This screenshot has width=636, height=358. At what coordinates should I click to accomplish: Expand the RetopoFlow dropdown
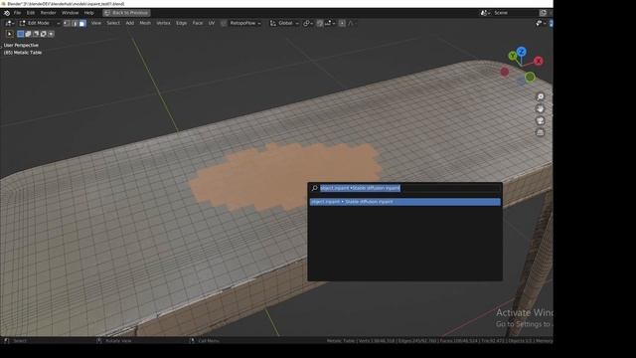pyautogui.click(x=245, y=24)
